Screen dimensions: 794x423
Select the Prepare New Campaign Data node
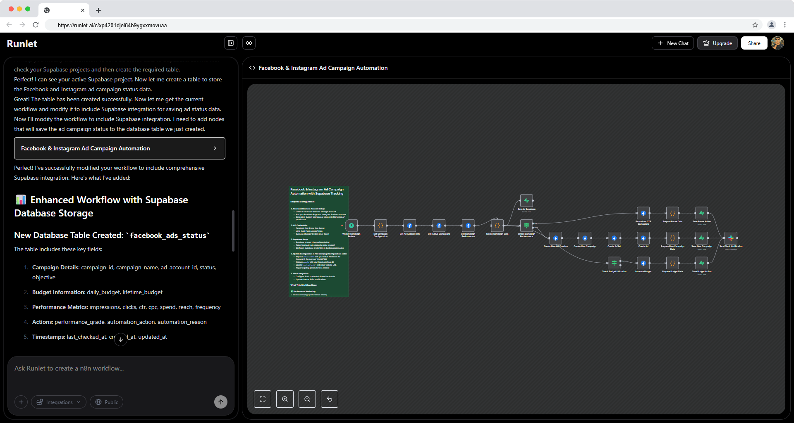672,238
